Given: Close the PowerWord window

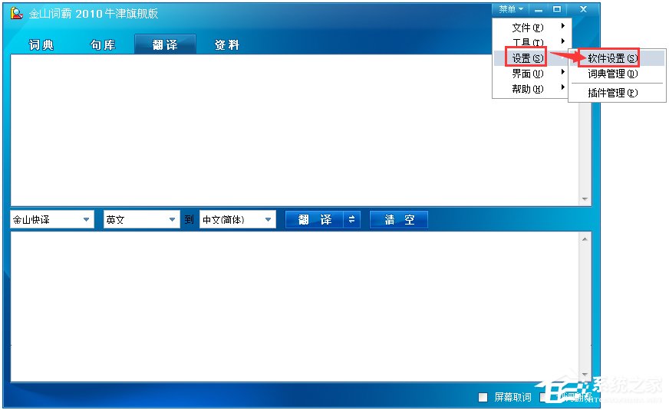Looking at the screenshot, I should pyautogui.click(x=583, y=9).
